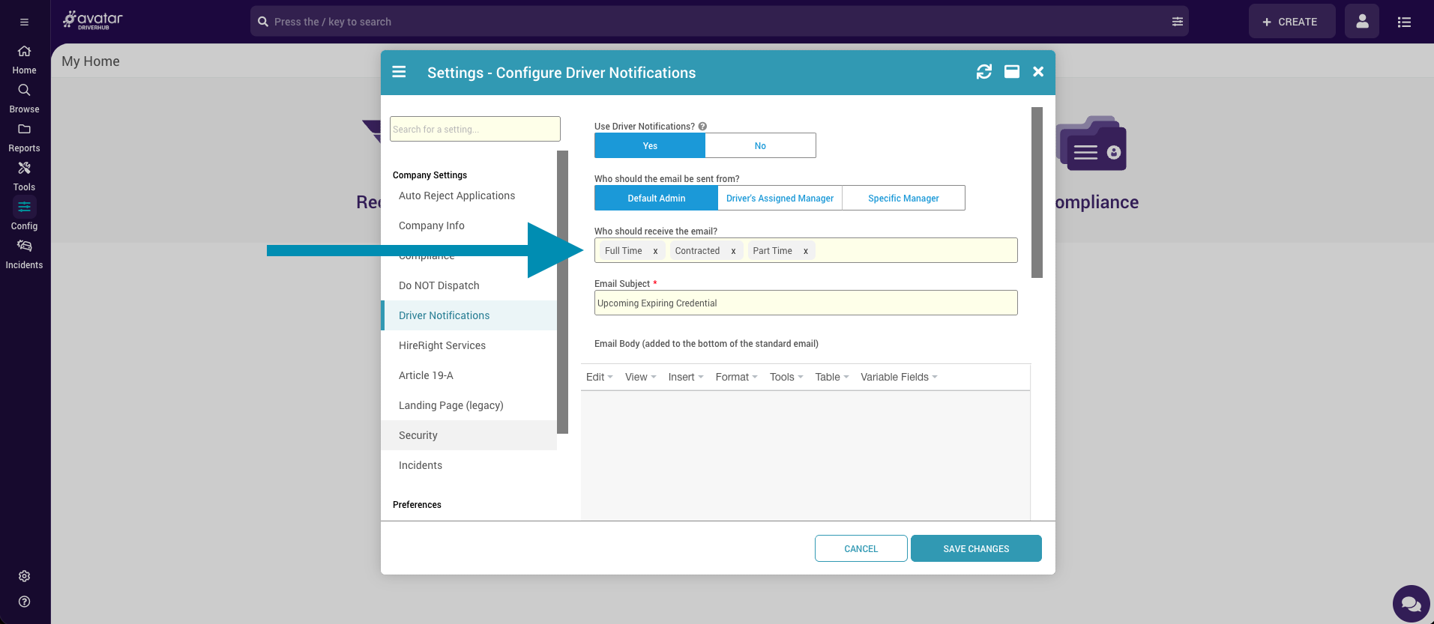
Task: Click the Create button
Action: [1292, 22]
